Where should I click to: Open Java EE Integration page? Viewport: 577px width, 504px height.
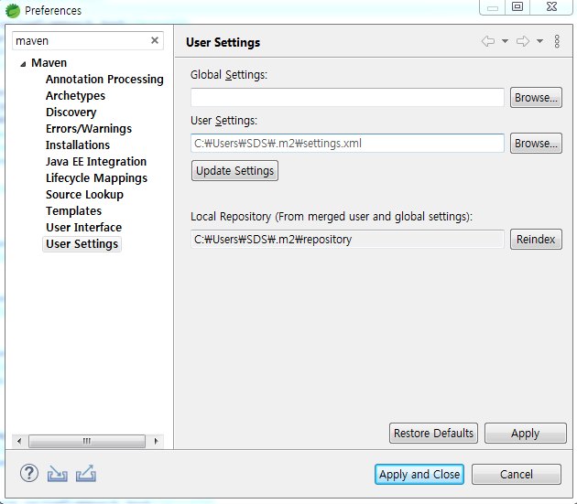(x=96, y=162)
